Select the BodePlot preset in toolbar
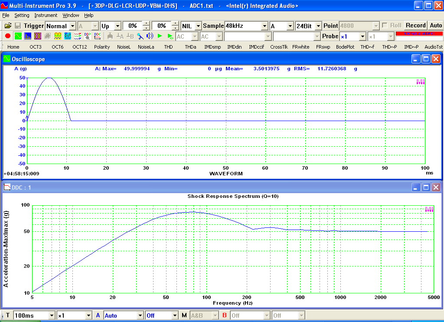This screenshot has width=444, height=322. pos(345,47)
